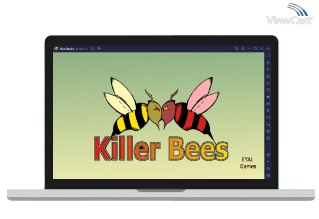This screenshot has width=319, height=219.
Task: Open the media folder icon in sidebar
Action: (x=268, y=117)
